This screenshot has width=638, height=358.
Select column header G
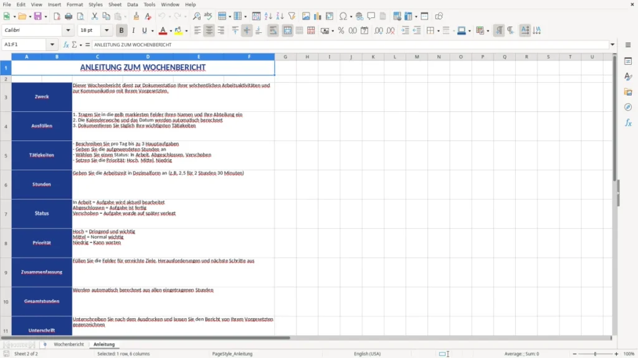(285, 57)
